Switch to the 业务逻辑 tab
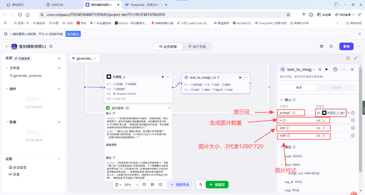365x195 pixels. (x=168, y=47)
